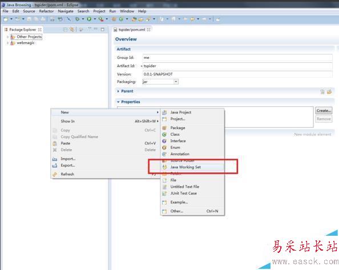The width and height of the screenshot is (339, 270).
Task: Open the Source menu
Action: (29, 11)
